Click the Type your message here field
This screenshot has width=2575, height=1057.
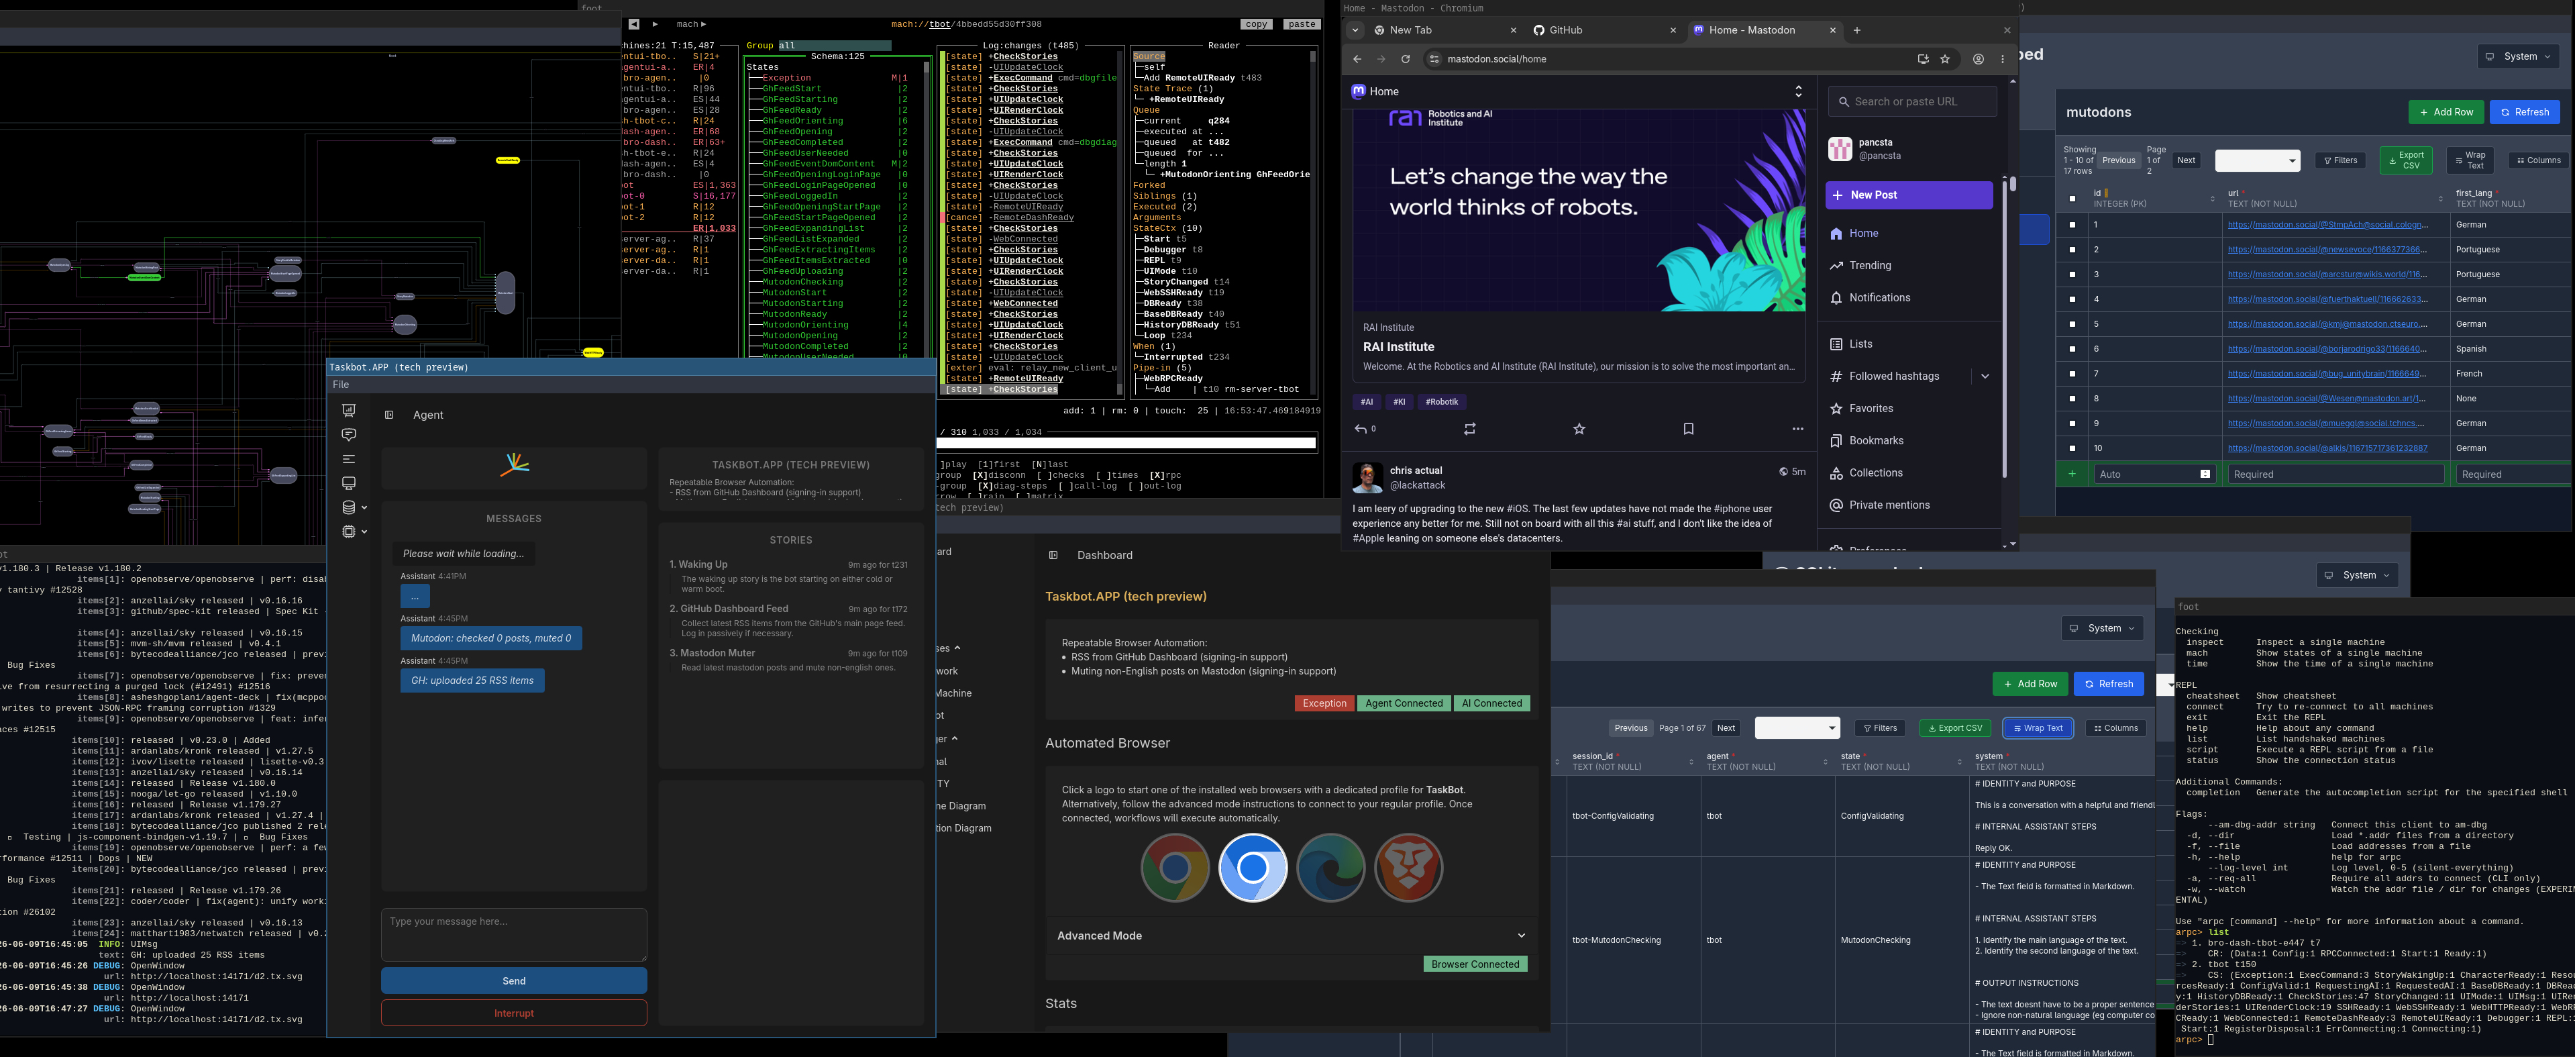[x=514, y=935]
